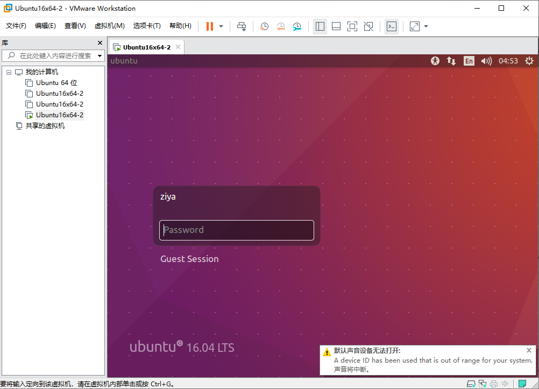This screenshot has width=539, height=389.
Task: Open the 编辑(E) menu
Action: coord(45,26)
